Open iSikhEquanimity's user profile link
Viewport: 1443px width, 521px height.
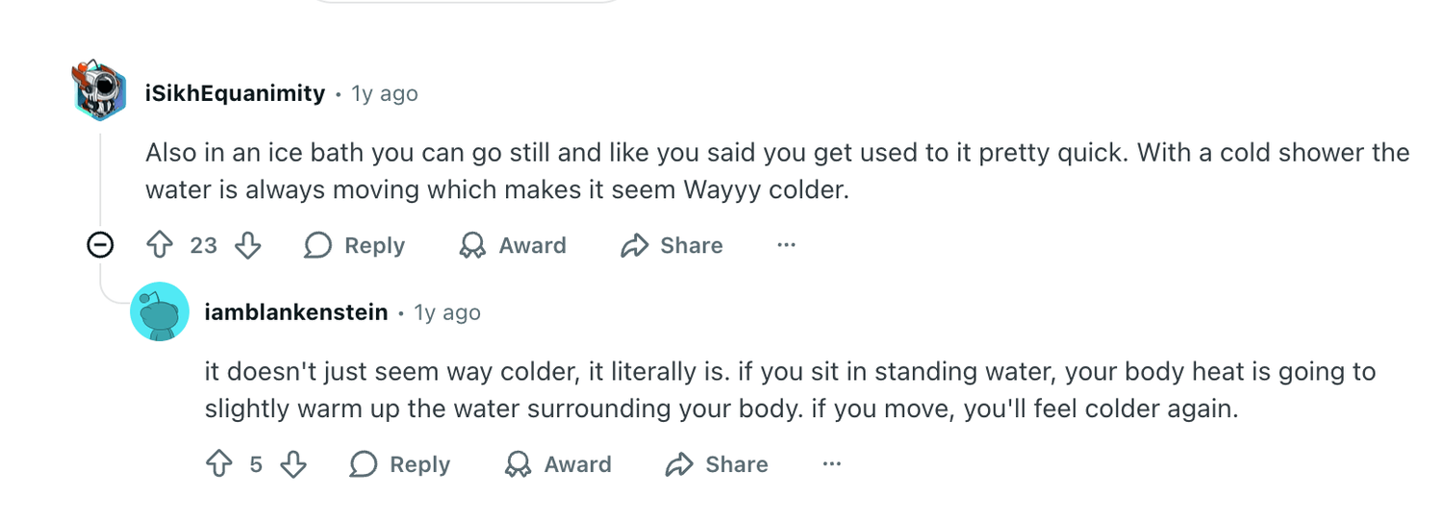[x=235, y=93]
